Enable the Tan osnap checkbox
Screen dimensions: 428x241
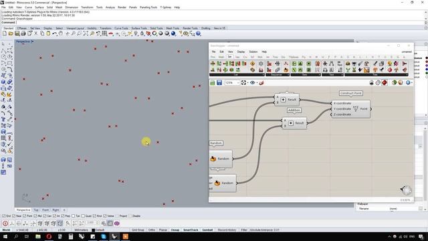(73, 216)
